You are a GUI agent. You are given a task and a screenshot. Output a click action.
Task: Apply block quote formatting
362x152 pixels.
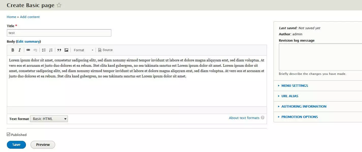click(x=59, y=50)
